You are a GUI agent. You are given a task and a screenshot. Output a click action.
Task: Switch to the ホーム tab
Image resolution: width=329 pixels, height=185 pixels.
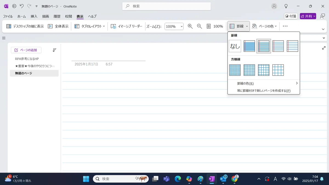pos(22,16)
